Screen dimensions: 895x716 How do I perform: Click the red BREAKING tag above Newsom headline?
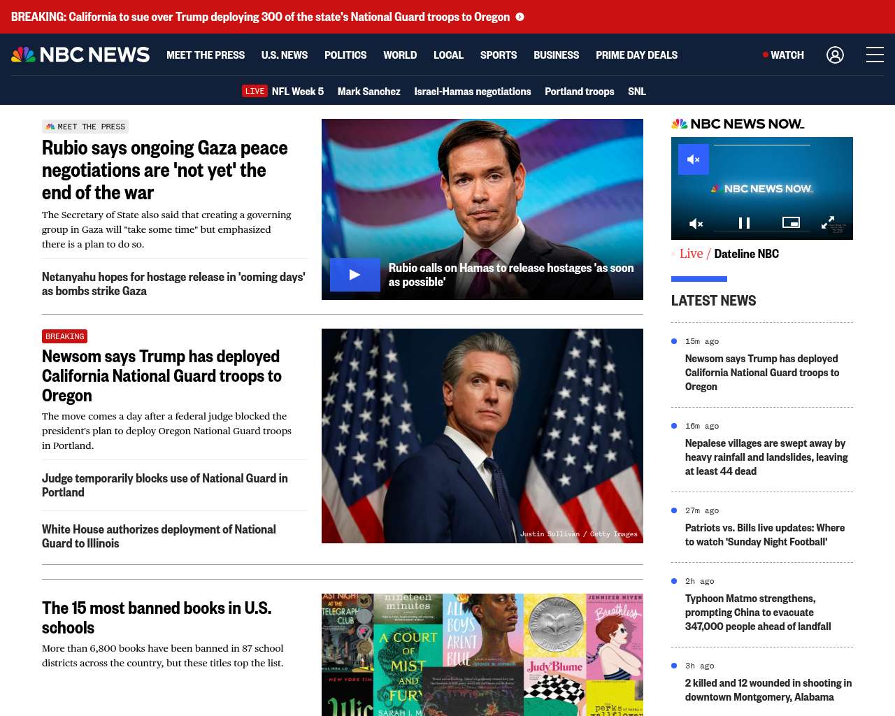(64, 336)
